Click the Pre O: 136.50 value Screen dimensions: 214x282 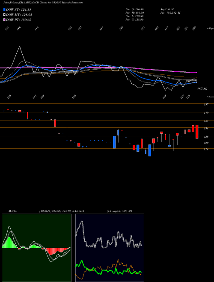tap(134, 9)
